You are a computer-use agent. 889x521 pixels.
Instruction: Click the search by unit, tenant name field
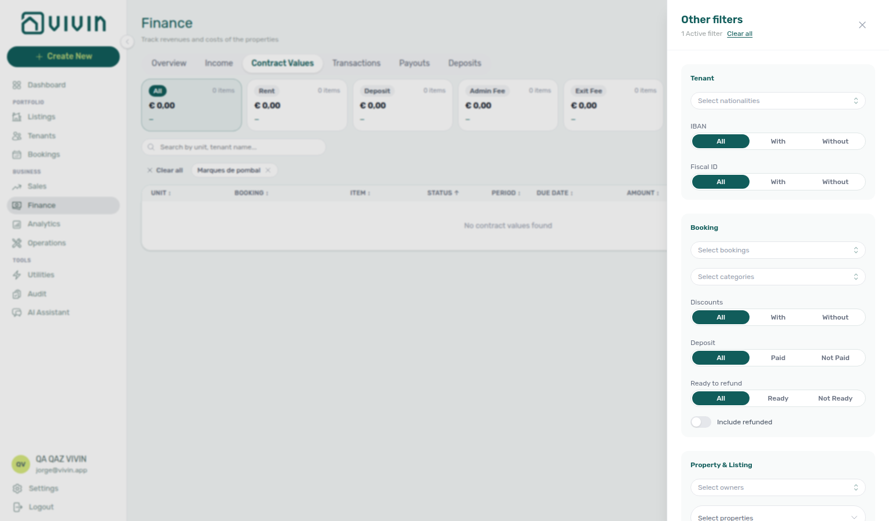(x=234, y=147)
